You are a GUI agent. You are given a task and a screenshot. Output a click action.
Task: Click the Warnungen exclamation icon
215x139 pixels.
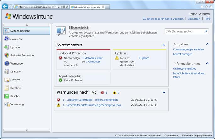point(7,63)
